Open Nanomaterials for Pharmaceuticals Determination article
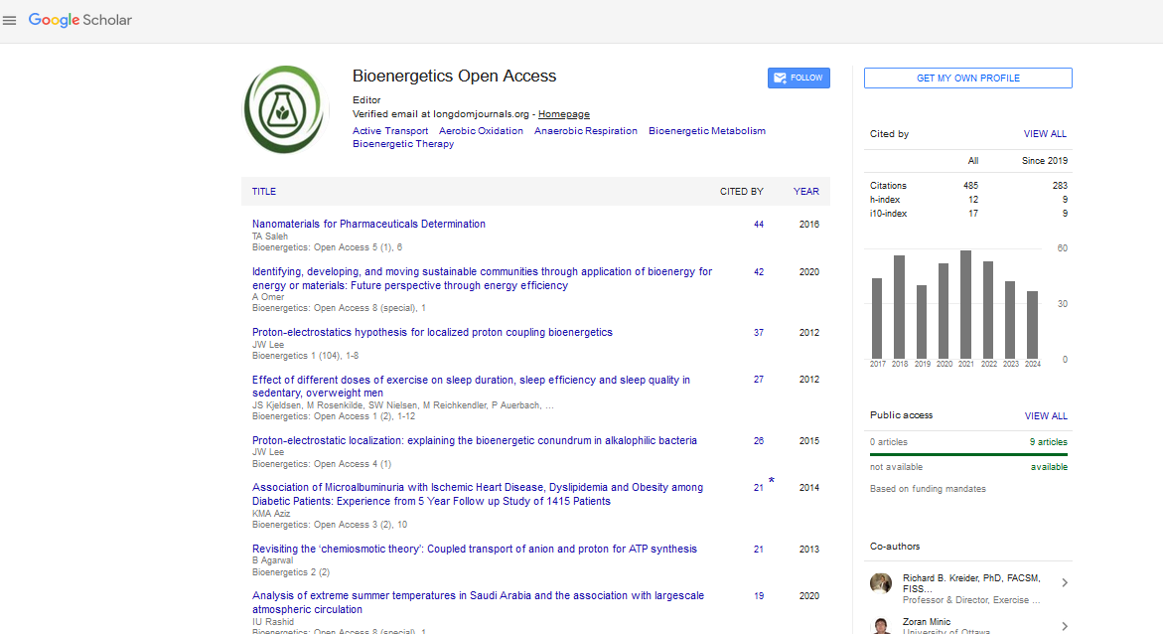This screenshot has height=634, width=1163. click(x=368, y=225)
